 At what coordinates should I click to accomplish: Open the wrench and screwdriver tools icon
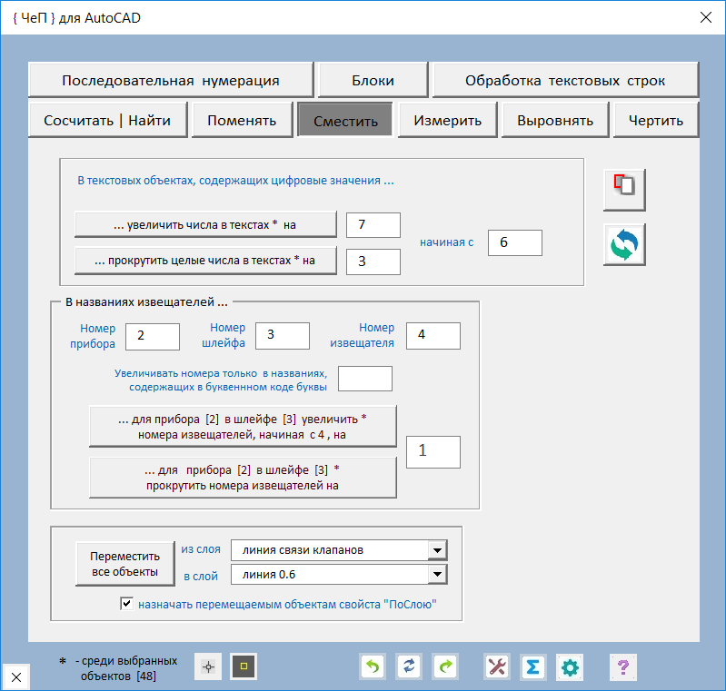(x=497, y=667)
